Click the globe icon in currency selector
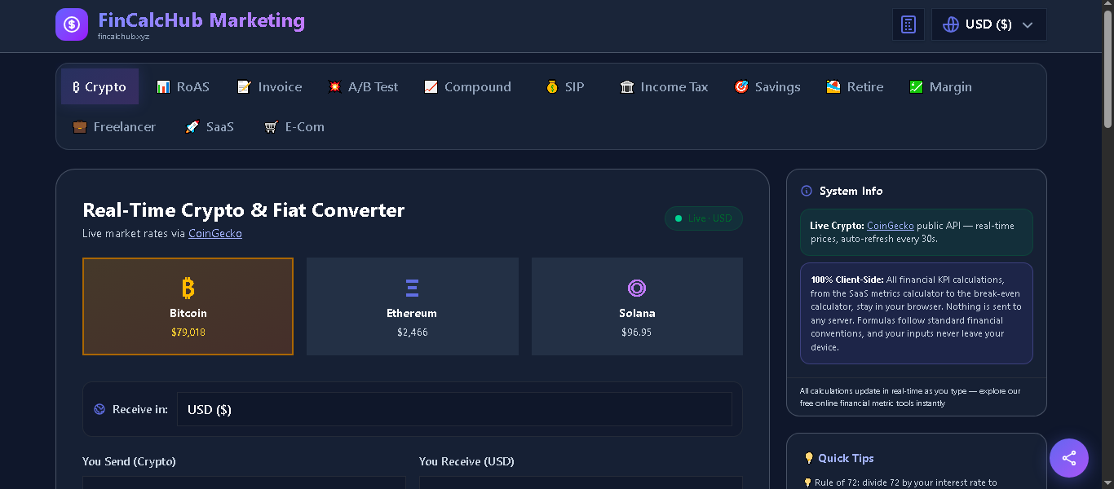Viewport: 1114px width, 489px height. 951,24
